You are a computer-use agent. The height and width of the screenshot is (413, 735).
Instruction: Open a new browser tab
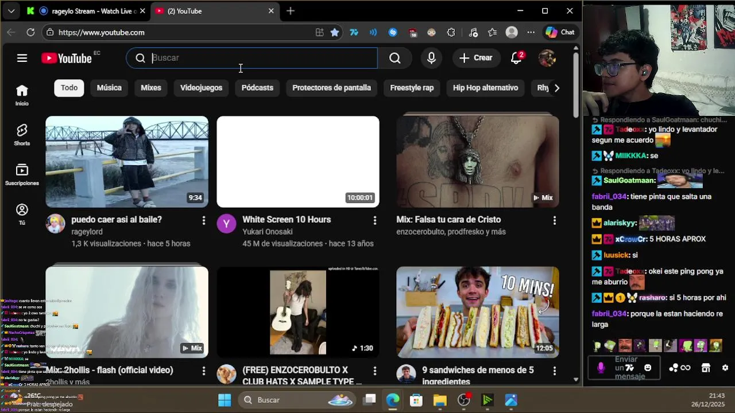click(291, 11)
